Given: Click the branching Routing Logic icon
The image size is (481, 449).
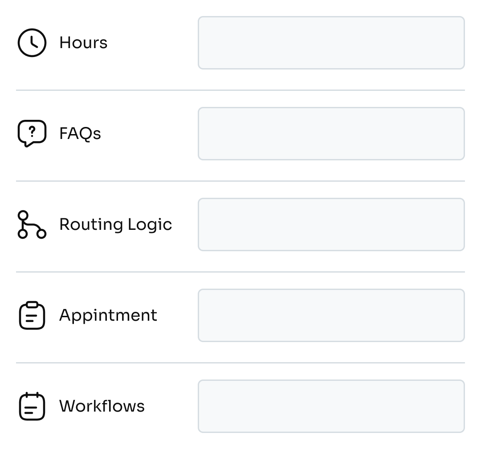Looking at the screenshot, I should coord(31,224).
